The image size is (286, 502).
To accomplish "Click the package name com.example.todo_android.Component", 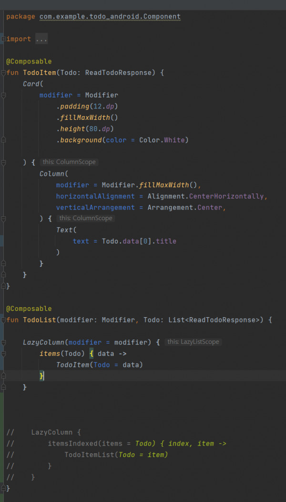I will point(110,17).
